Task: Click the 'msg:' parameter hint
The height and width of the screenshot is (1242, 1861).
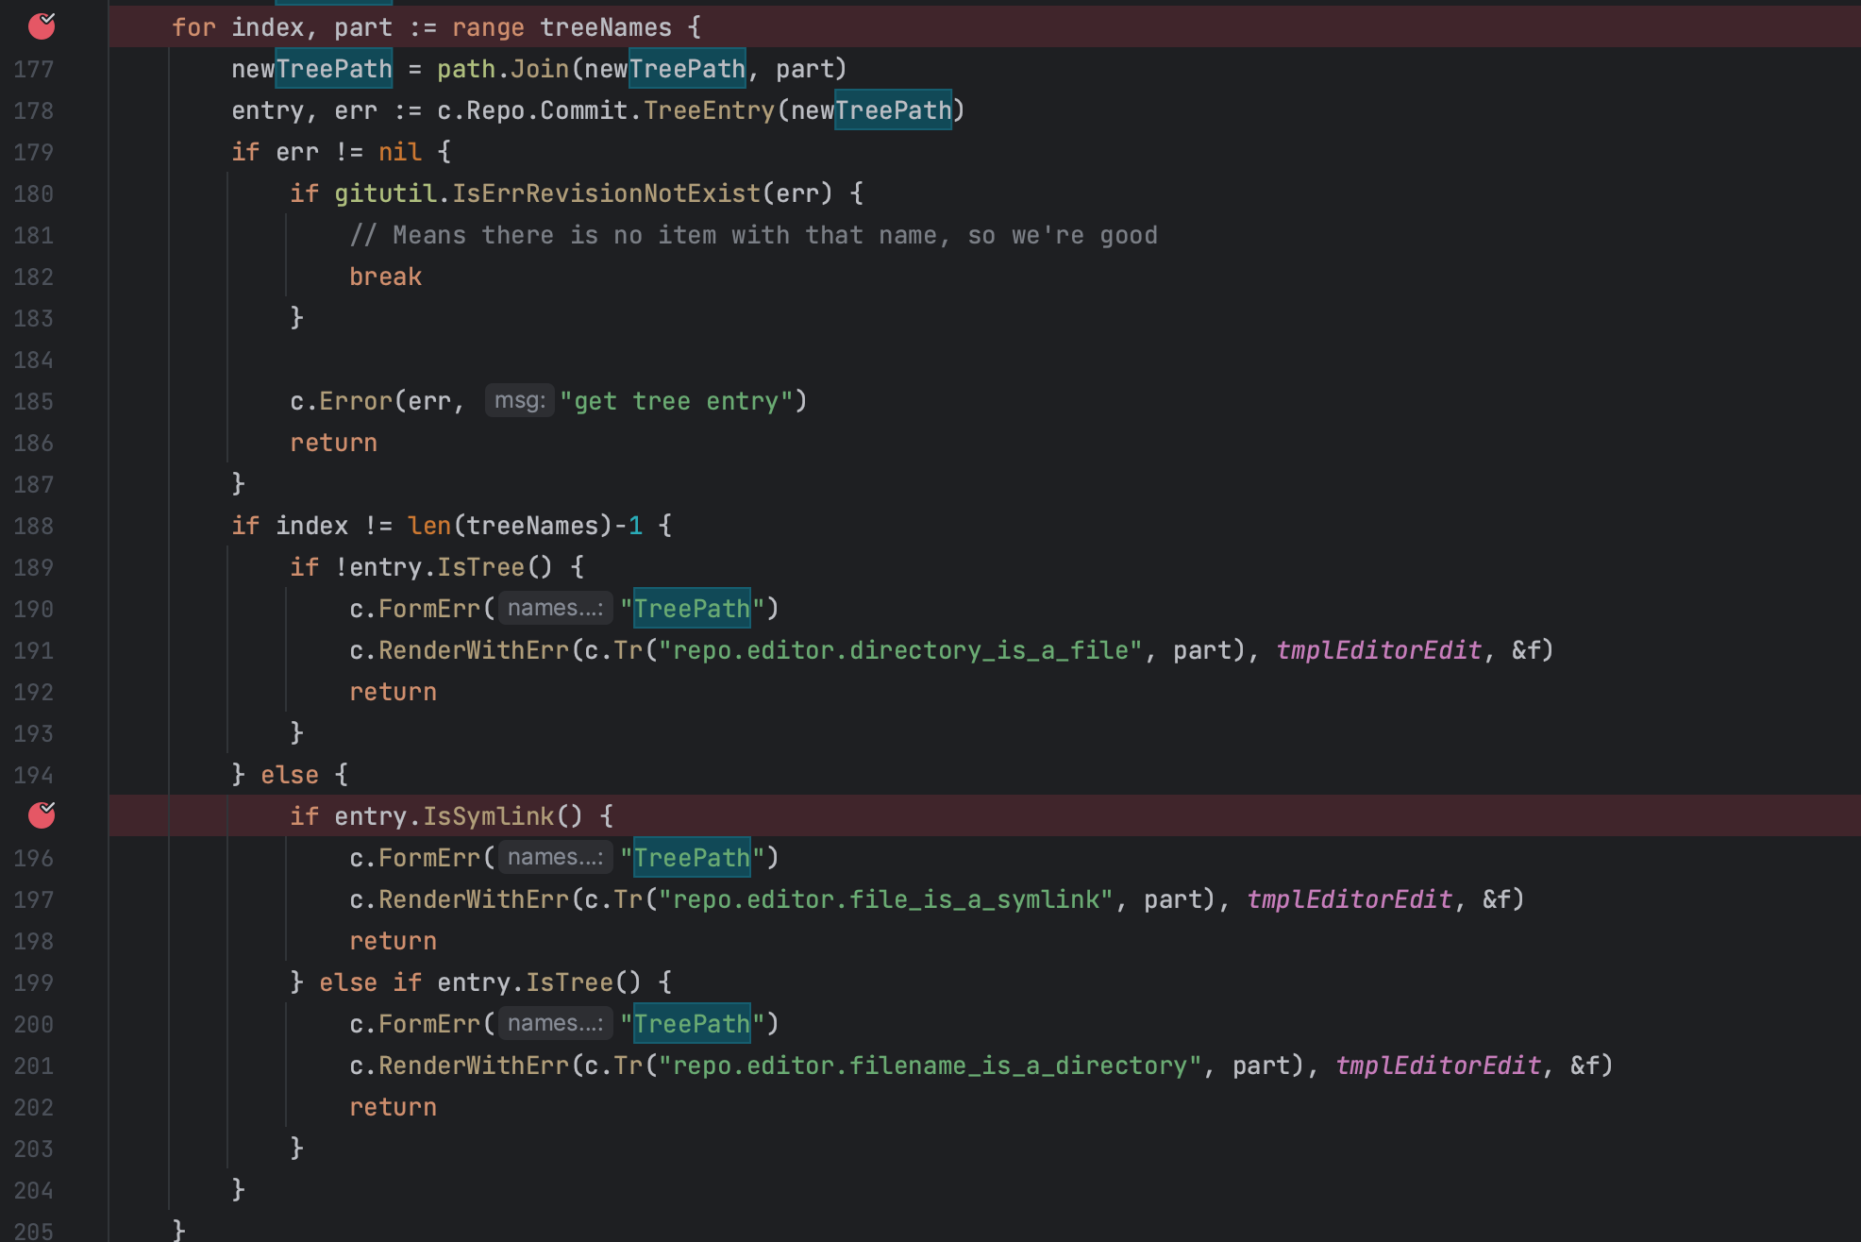Action: 520,400
